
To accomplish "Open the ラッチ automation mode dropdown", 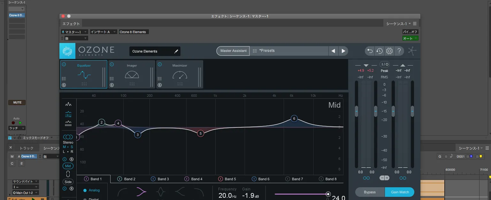I will pyautogui.click(x=17, y=128).
